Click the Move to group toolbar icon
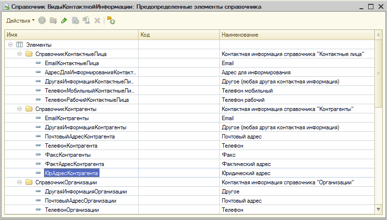Viewport: 387px width, 220px height. click(86, 20)
